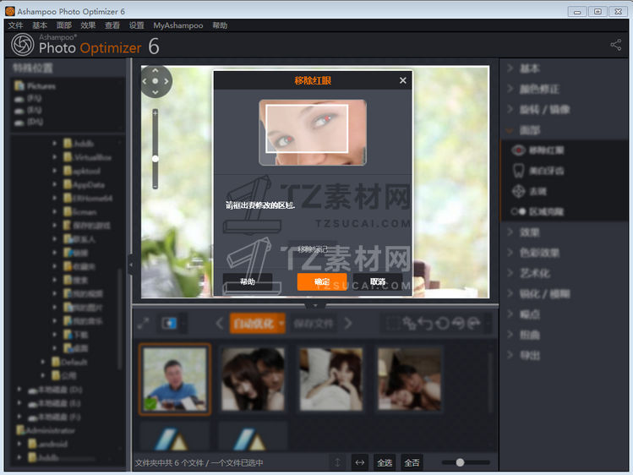Select the crosshair blemish removal tool
Viewport: 633px width, 475px height.
[x=519, y=191]
